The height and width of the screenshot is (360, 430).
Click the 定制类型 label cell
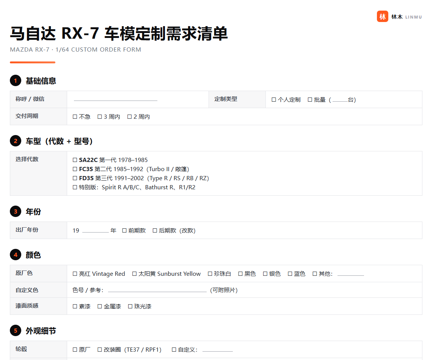(x=237, y=99)
